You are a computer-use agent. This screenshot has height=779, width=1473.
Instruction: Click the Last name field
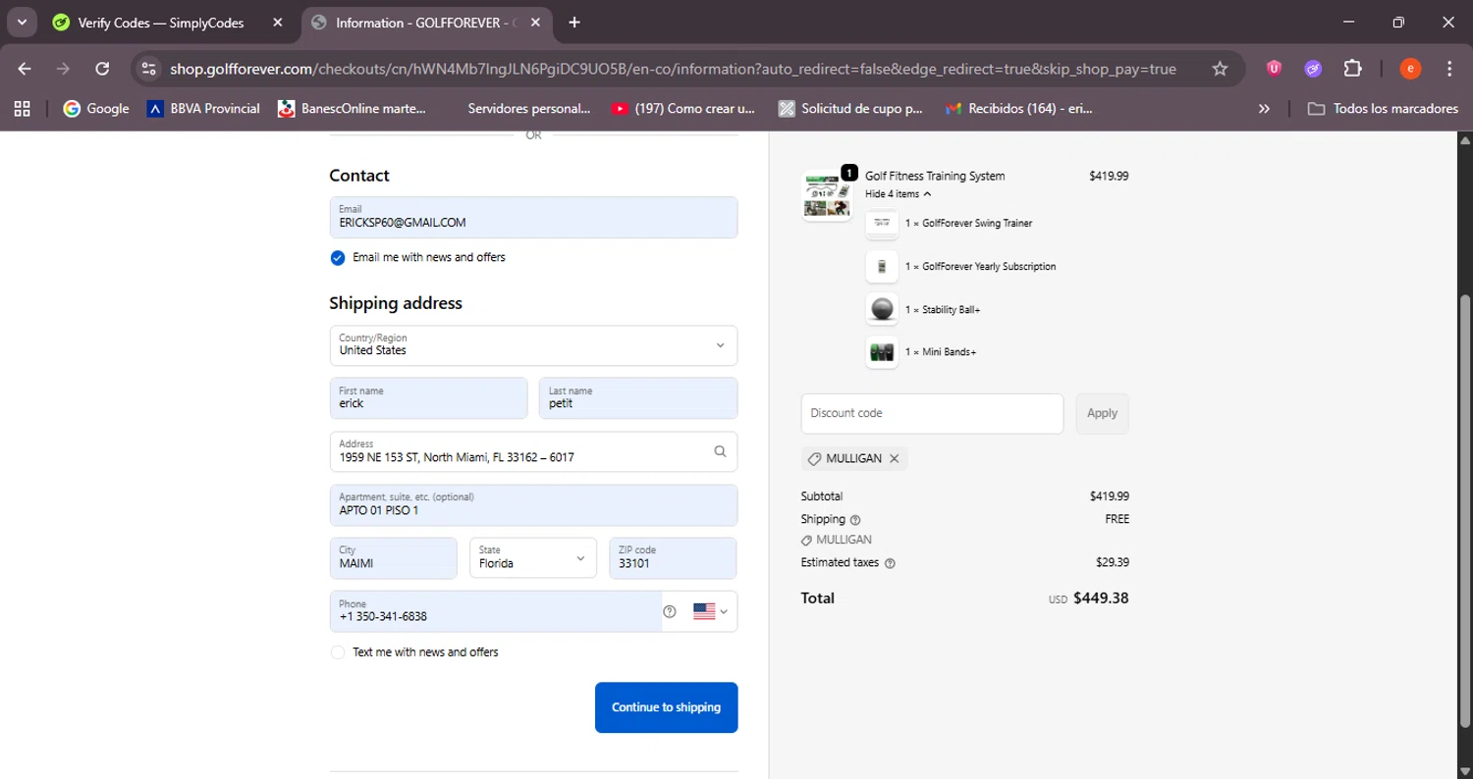click(638, 398)
